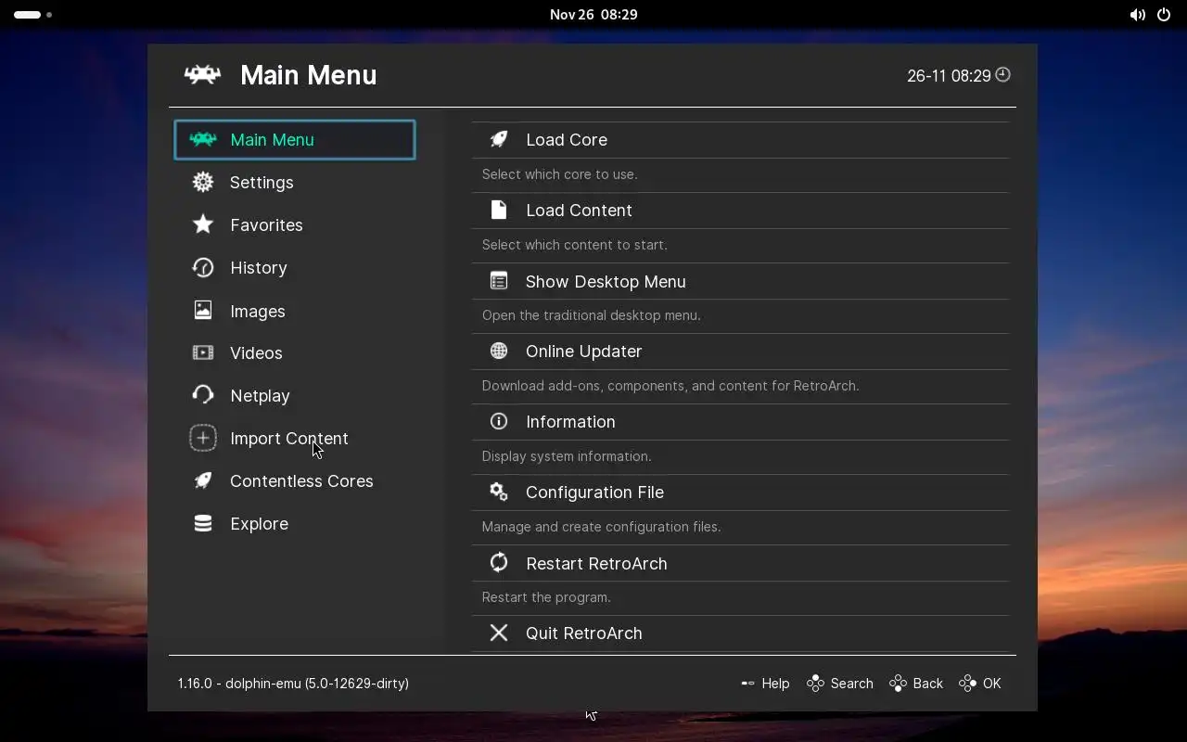Click the Back gamepad hint icon
Image resolution: width=1187 pixels, height=742 pixels.
coord(899,684)
